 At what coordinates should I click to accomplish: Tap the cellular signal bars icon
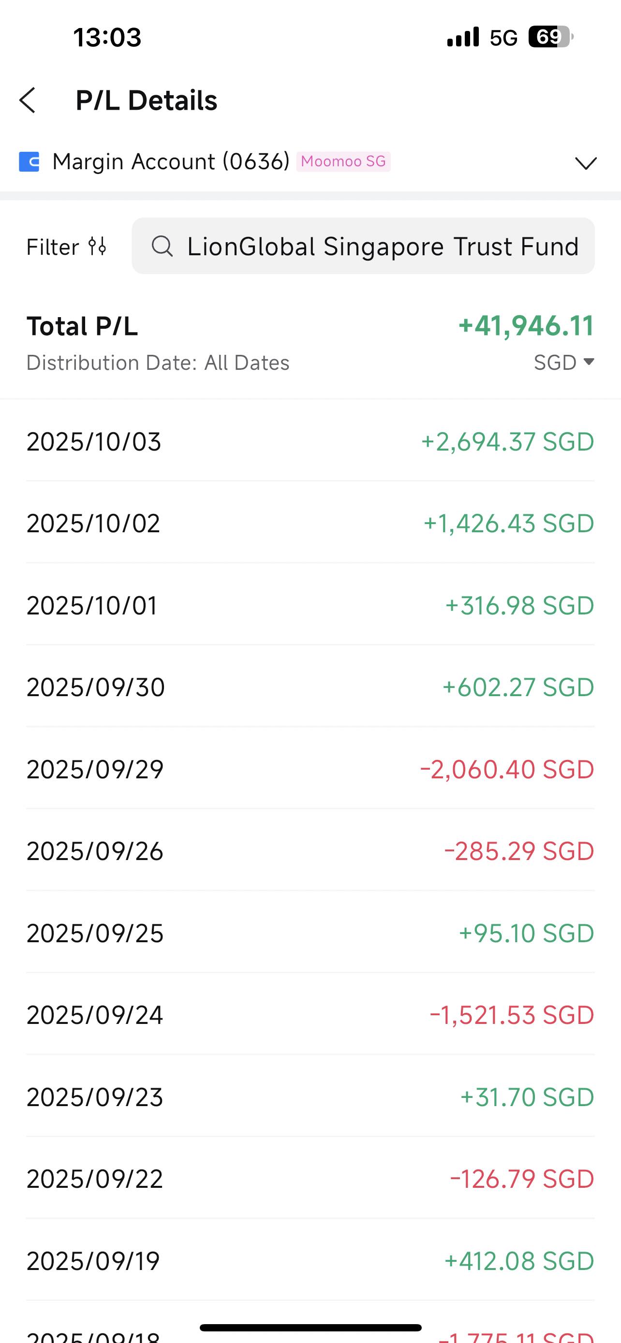pyautogui.click(x=463, y=37)
